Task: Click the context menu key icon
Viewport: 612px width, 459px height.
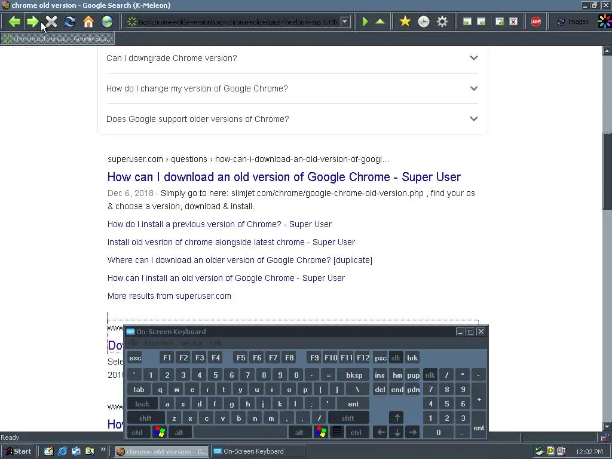Action: pyautogui.click(x=337, y=432)
